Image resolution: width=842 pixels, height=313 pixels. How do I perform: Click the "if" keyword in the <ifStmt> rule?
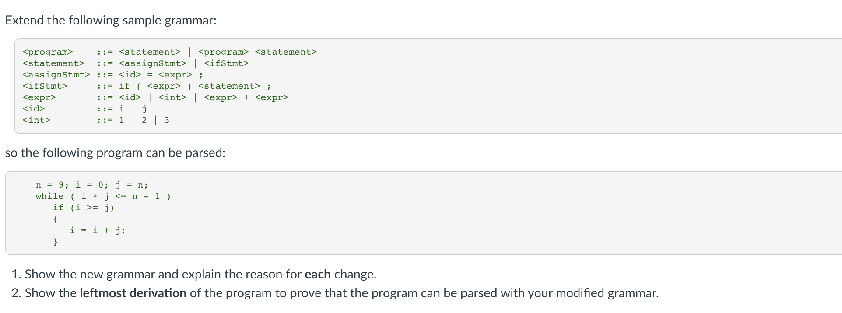click(x=124, y=86)
